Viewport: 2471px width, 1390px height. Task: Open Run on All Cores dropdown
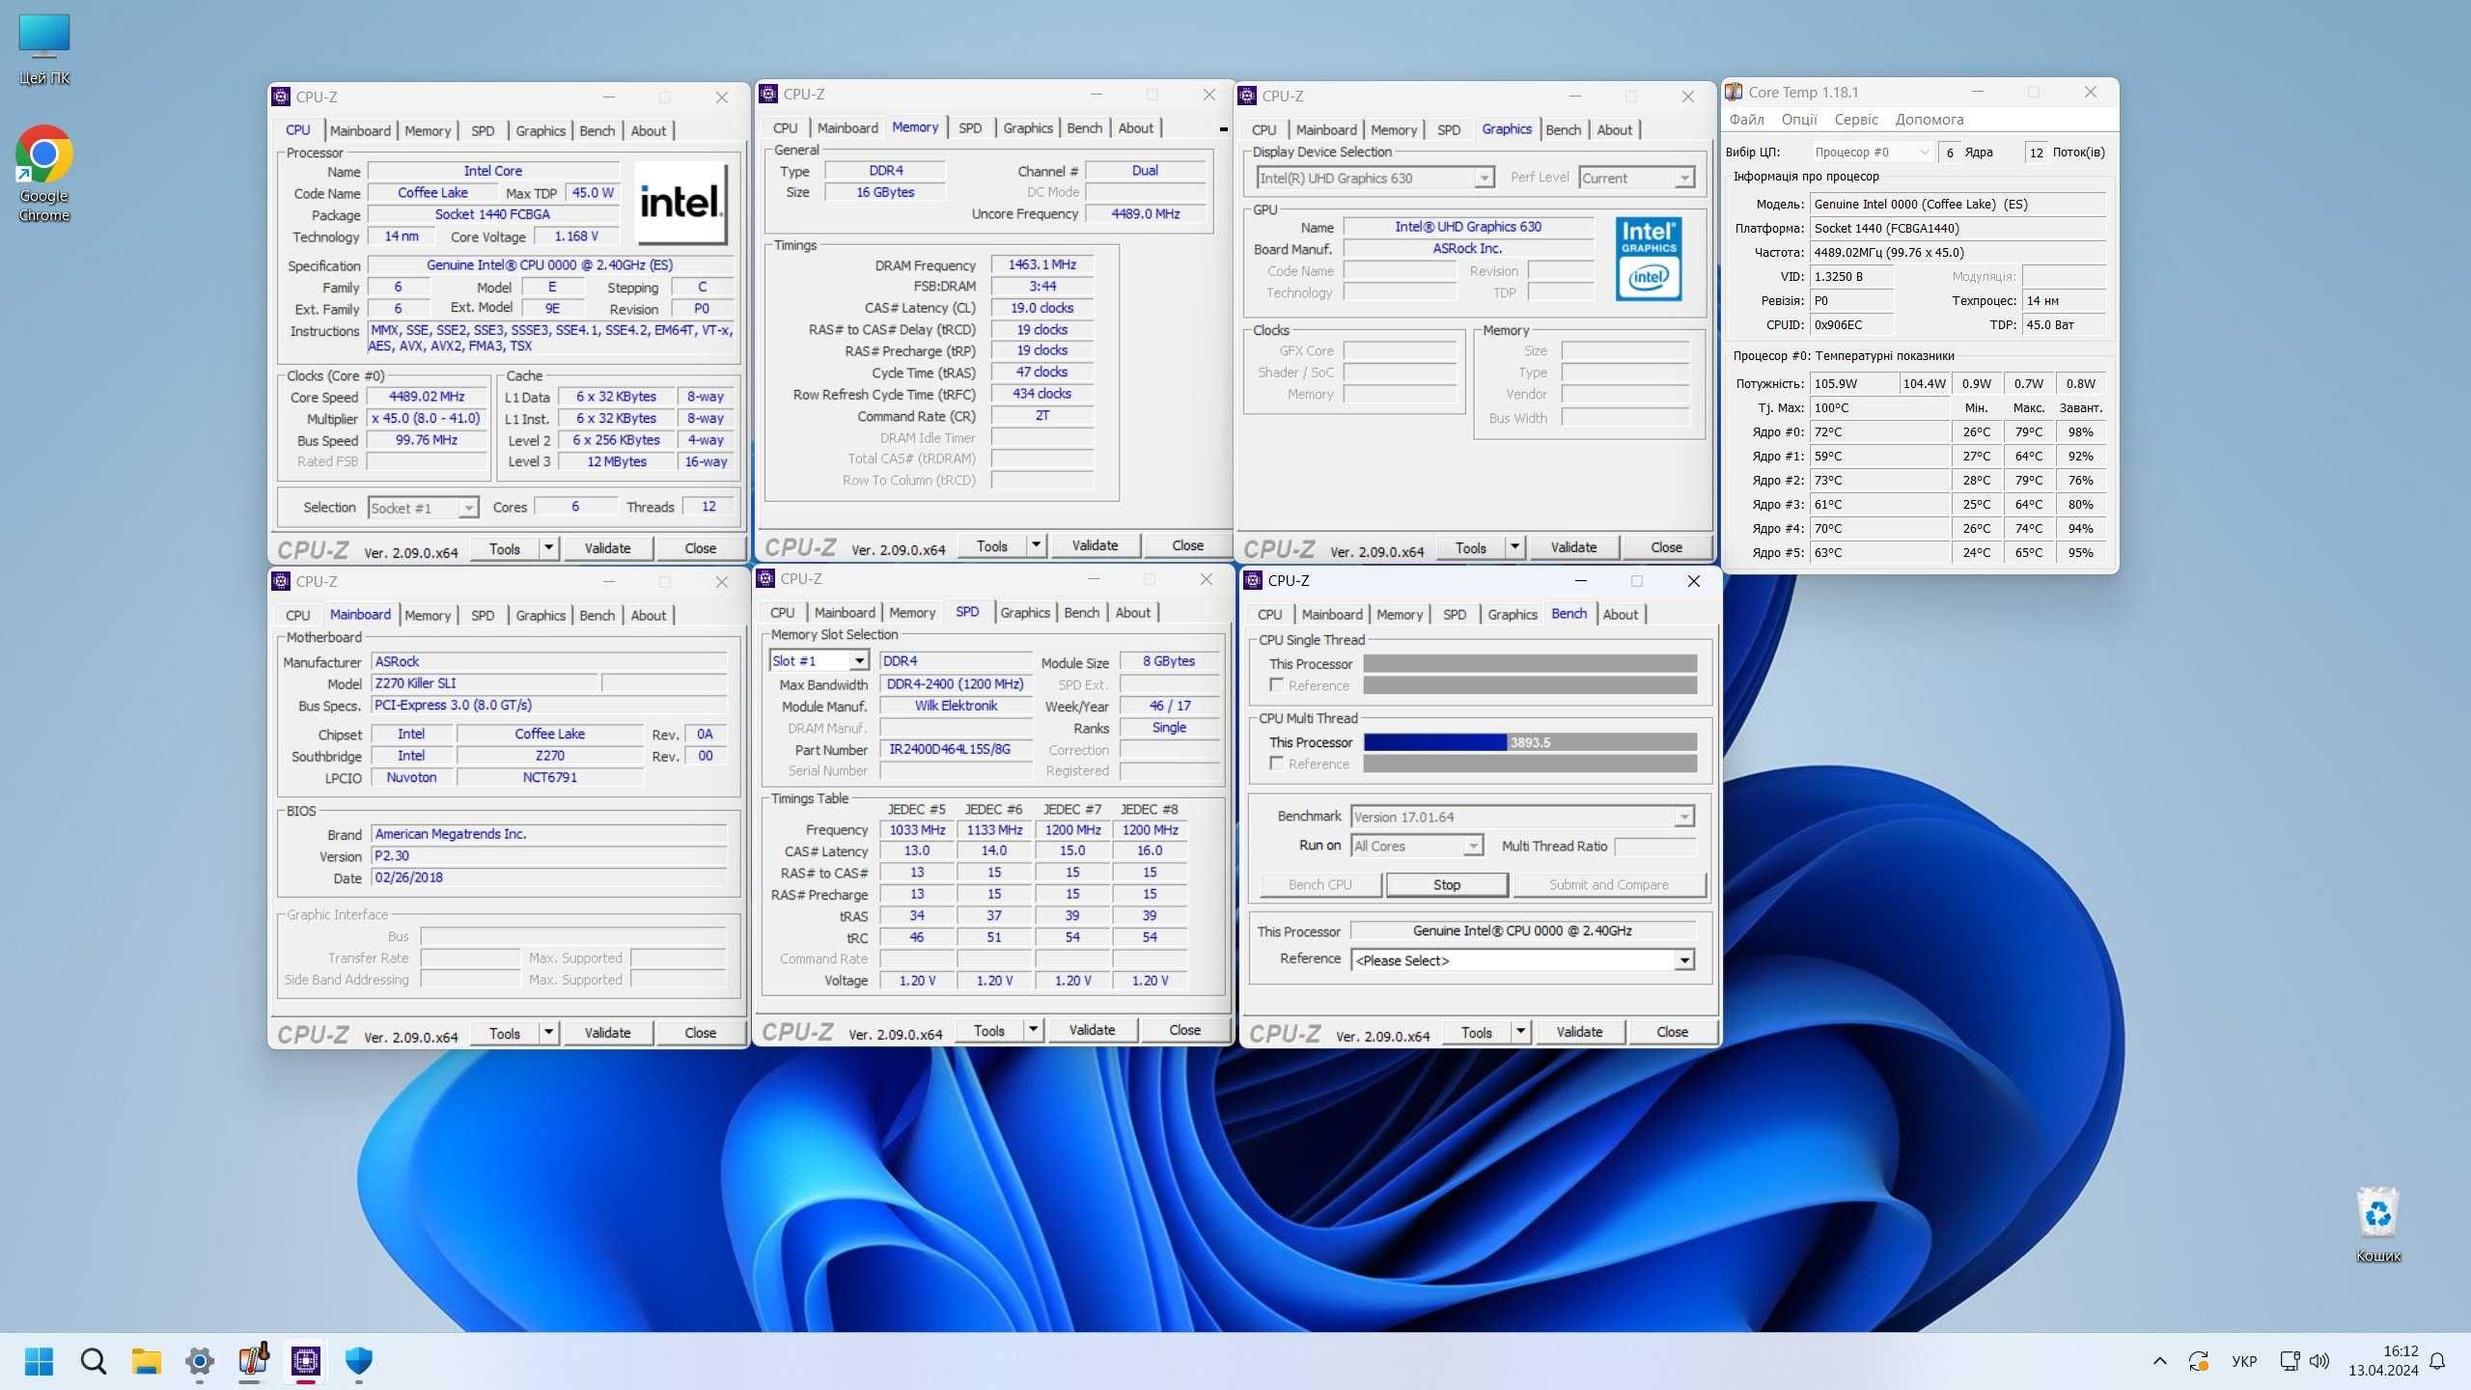coord(1416,846)
